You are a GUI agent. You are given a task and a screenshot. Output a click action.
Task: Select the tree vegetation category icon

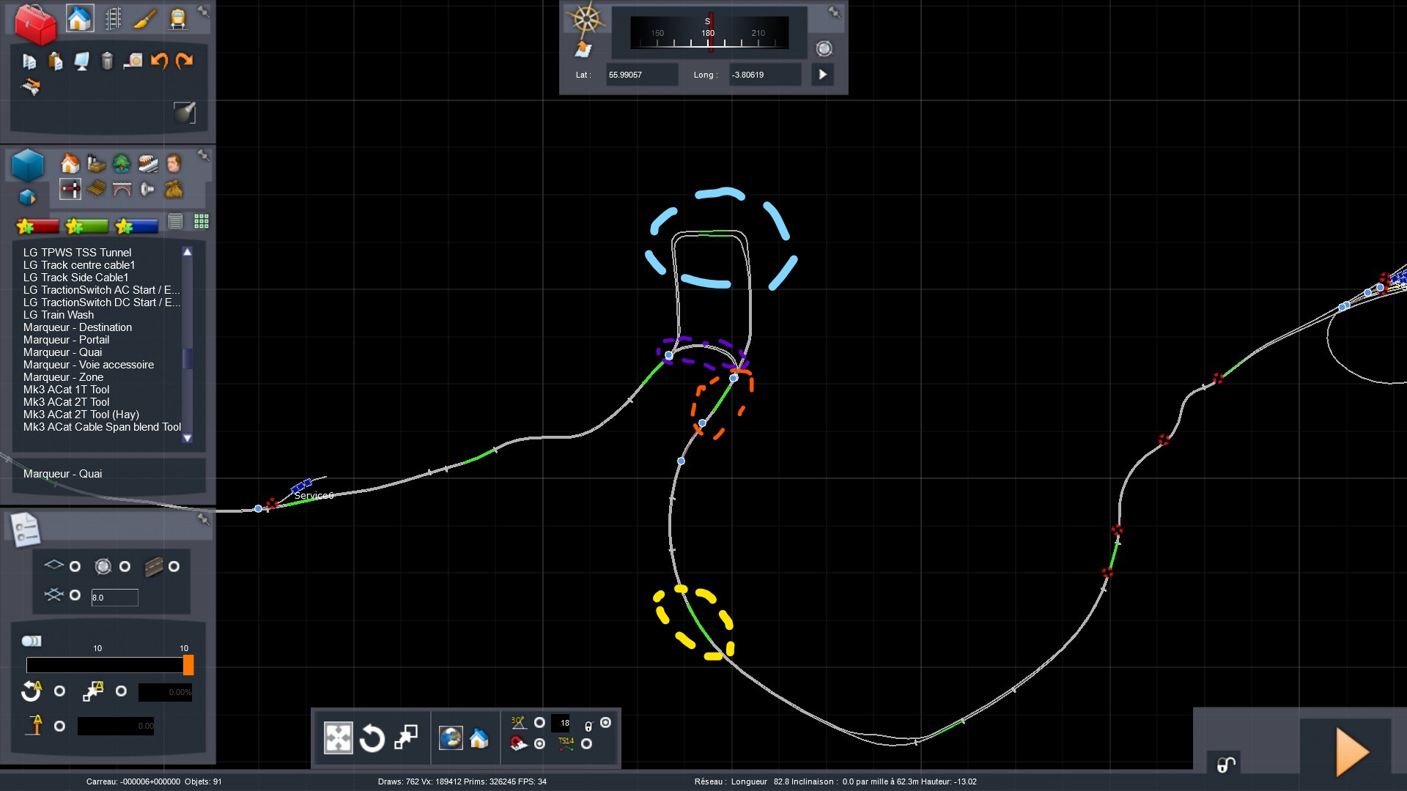click(122, 163)
